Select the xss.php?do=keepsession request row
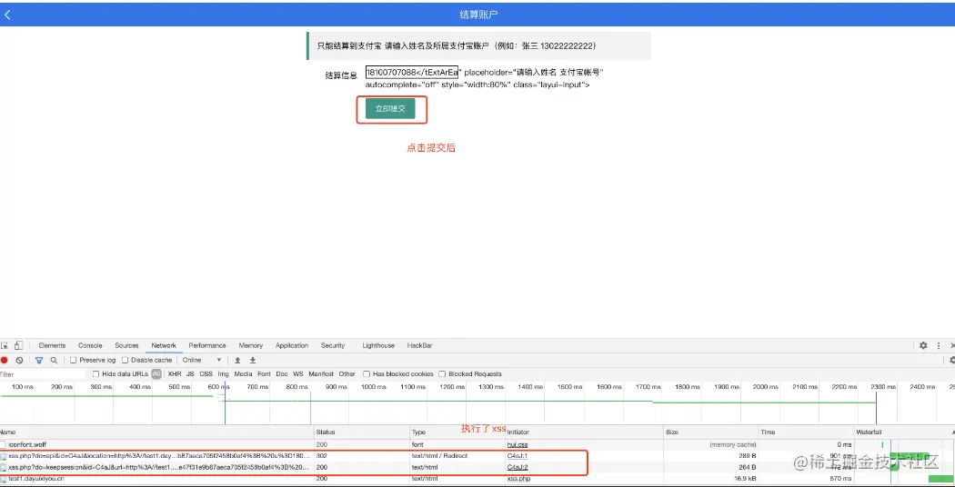 point(477,467)
